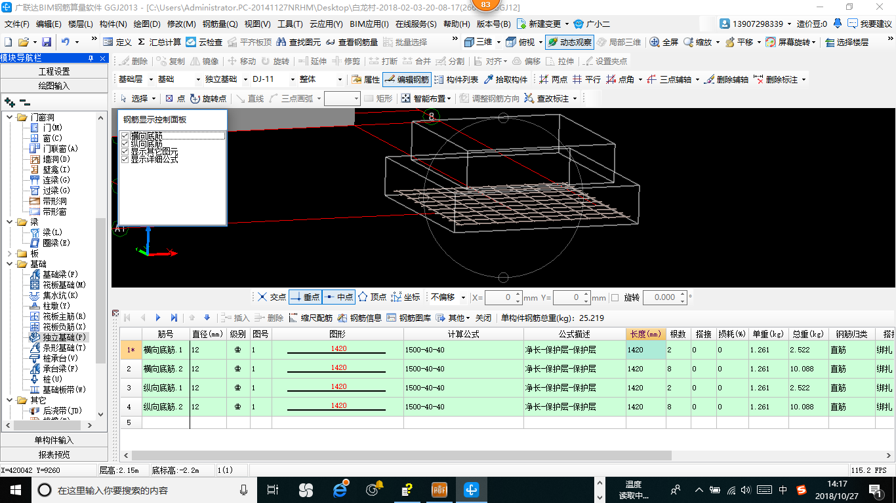The width and height of the screenshot is (896, 503).
Task: Click 钢筋信息 rebar info icon
Action: [359, 318]
